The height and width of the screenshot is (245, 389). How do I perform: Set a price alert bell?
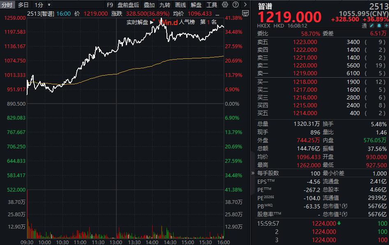(x=379, y=25)
